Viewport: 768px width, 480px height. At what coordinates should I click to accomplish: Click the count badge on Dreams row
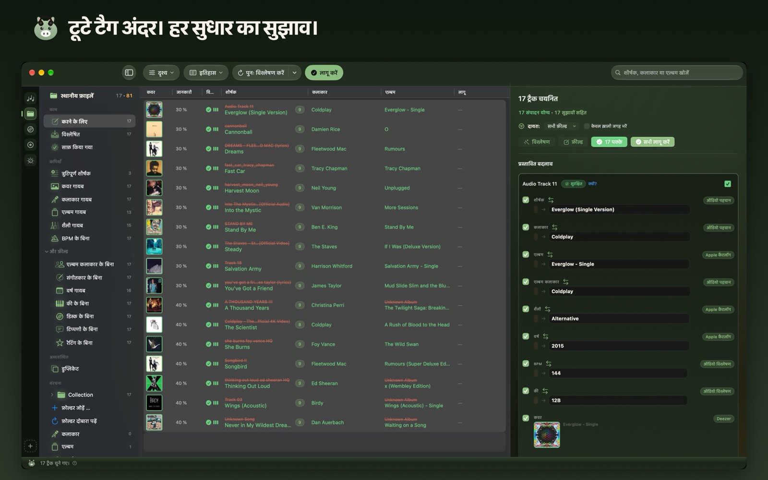pyautogui.click(x=300, y=149)
